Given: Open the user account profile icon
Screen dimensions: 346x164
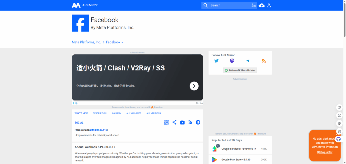Looking at the screenshot, I should pyautogui.click(x=269, y=5).
